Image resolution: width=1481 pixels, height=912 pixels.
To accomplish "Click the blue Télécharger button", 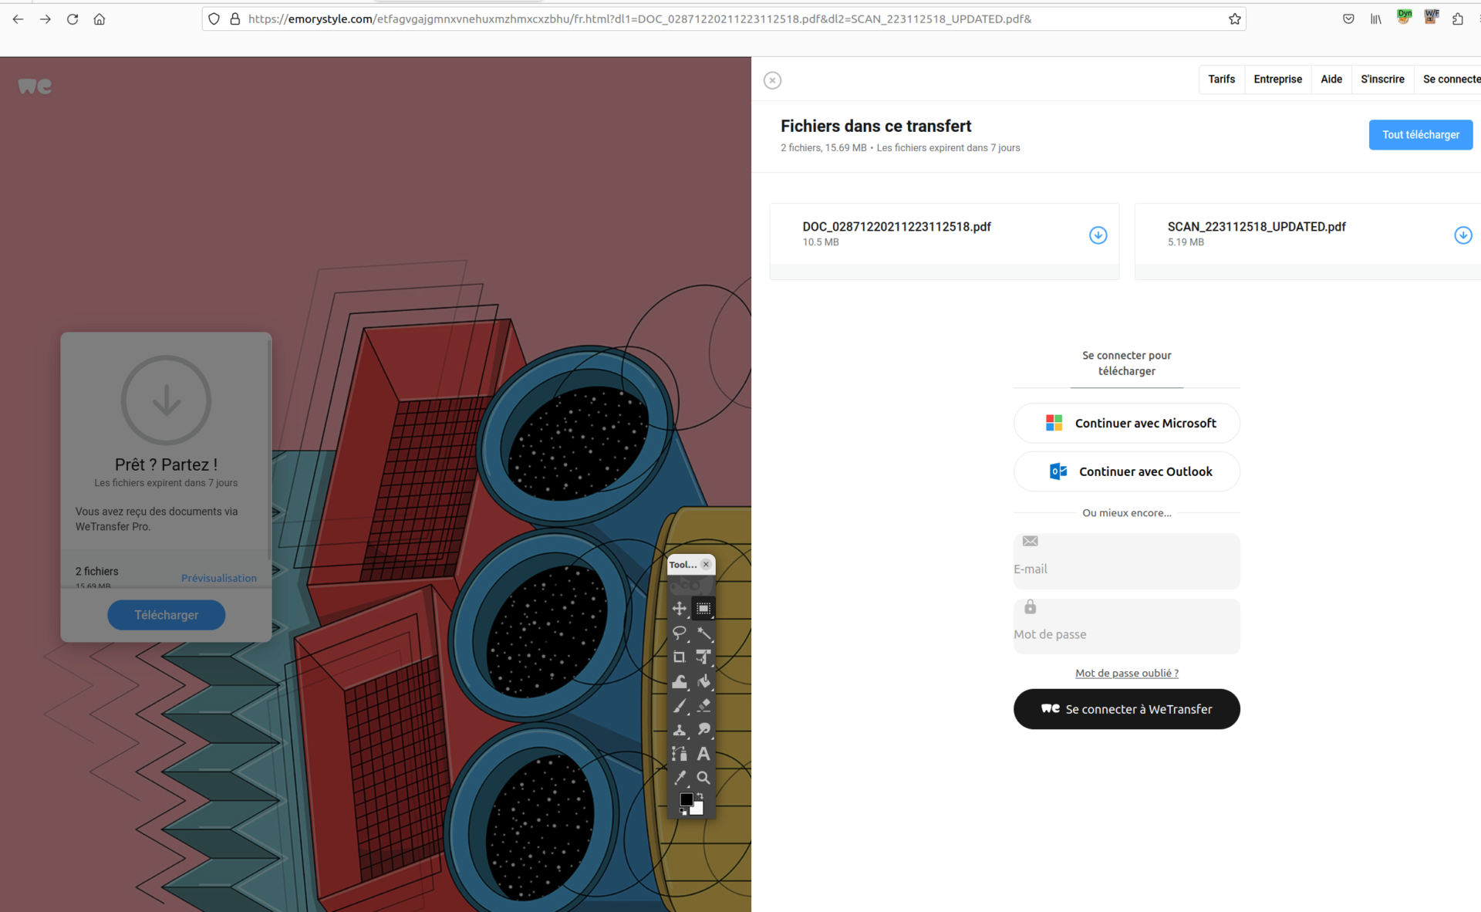I will pos(167,615).
